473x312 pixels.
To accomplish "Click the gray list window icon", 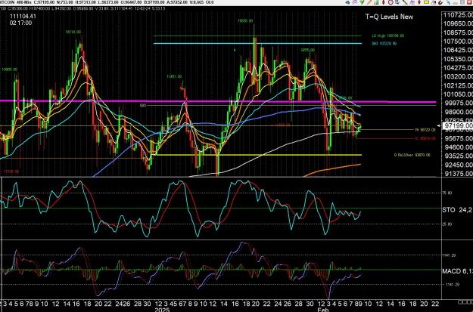I will pyautogui.click(x=462, y=2).
